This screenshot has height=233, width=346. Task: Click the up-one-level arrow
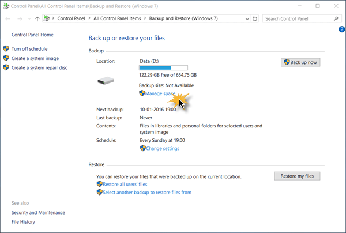[x=37, y=19]
